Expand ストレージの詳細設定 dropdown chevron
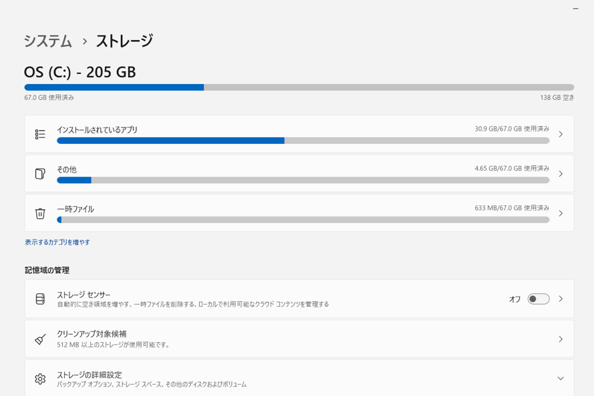The height and width of the screenshot is (396, 594). [561, 378]
